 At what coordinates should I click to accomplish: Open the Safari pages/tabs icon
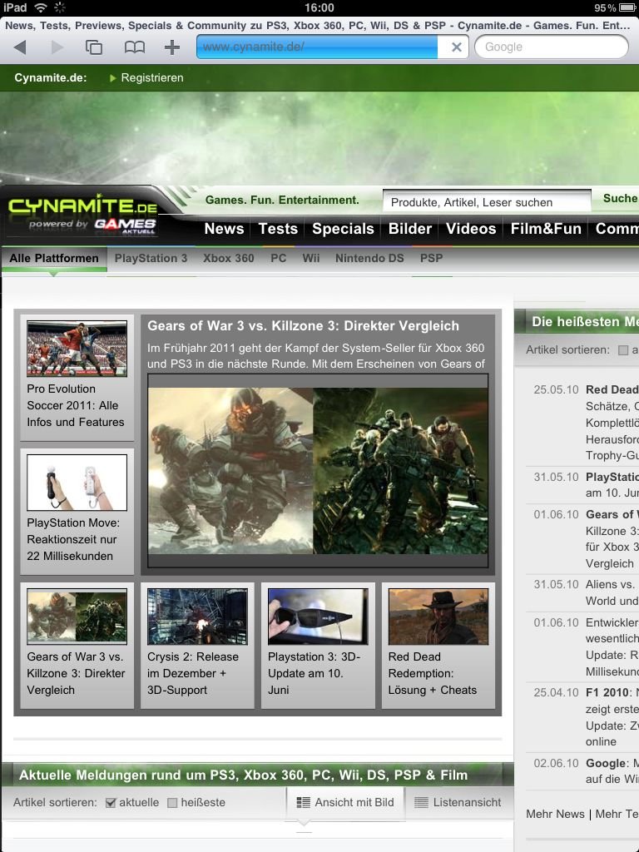pos(94,47)
